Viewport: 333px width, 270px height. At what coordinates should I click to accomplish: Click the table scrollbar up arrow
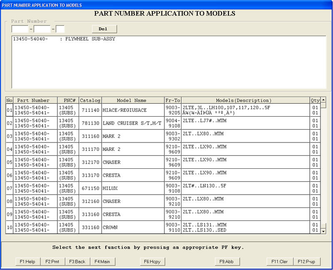click(x=323, y=100)
